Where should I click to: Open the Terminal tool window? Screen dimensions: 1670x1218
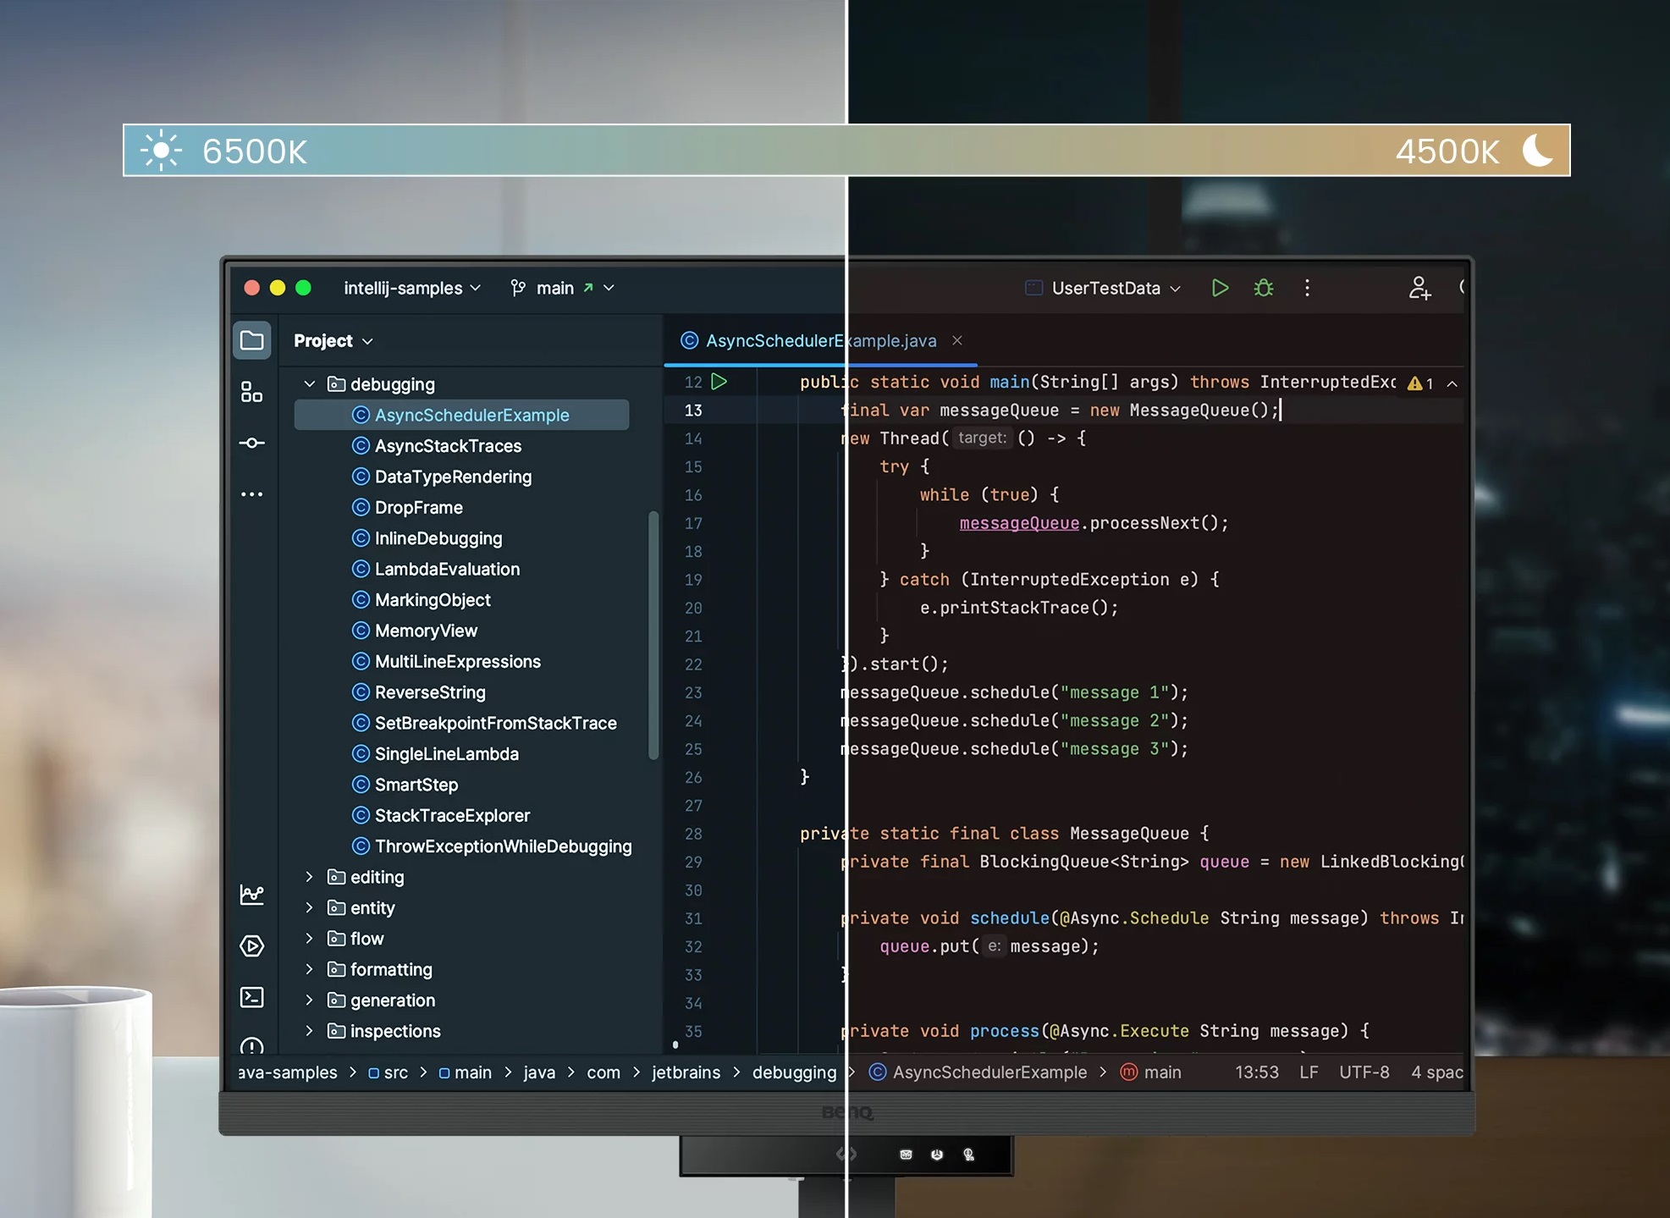click(x=252, y=997)
